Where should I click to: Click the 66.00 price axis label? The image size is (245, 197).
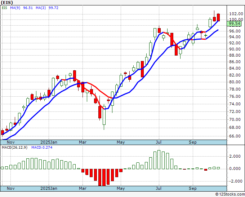(235, 136)
